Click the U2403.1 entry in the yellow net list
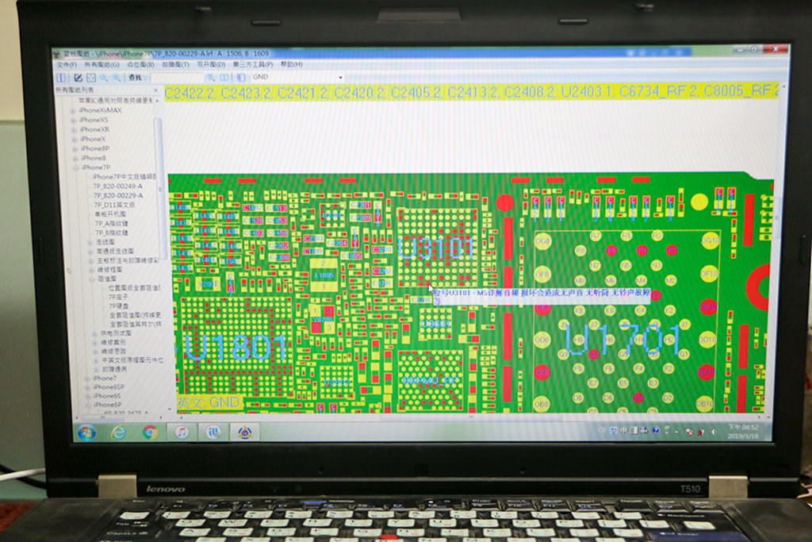Image resolution: width=812 pixels, height=542 pixels. 588,92
